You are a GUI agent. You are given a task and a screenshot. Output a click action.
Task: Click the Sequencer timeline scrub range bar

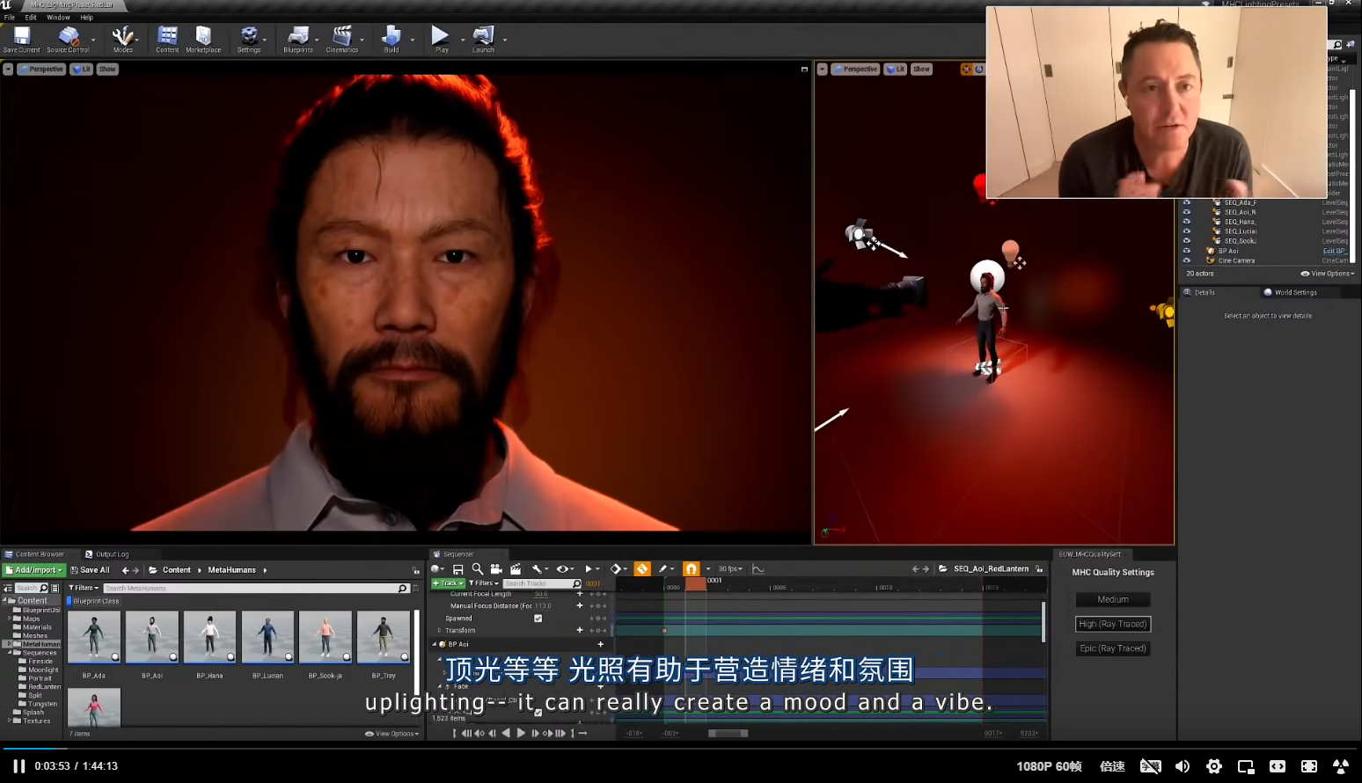(728, 733)
